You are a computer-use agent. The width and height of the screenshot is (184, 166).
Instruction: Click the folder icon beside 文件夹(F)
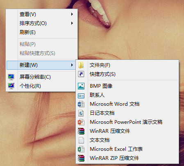pos(81,65)
